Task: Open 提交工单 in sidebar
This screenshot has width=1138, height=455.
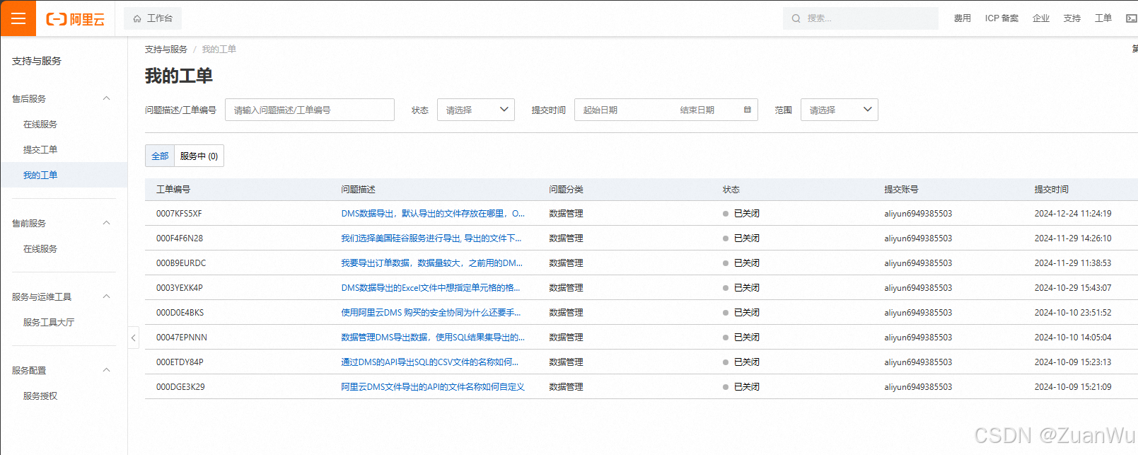Action: (40, 150)
